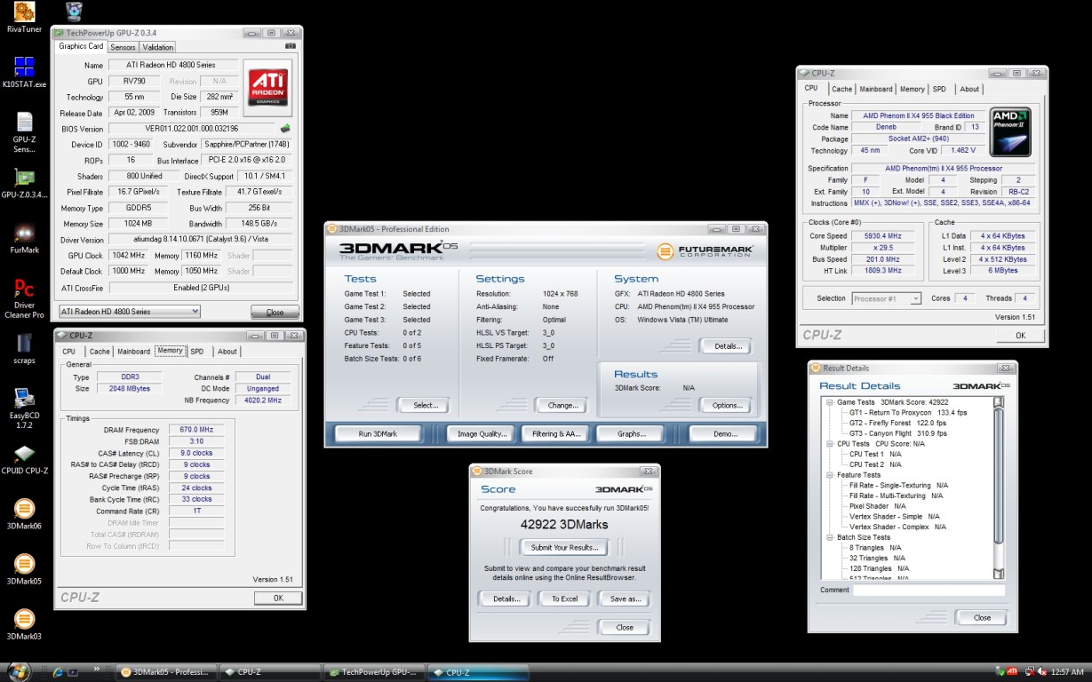Close the Result Details dialog with the Close button
Viewport: 1092px width, 682px height.
pyautogui.click(x=982, y=617)
